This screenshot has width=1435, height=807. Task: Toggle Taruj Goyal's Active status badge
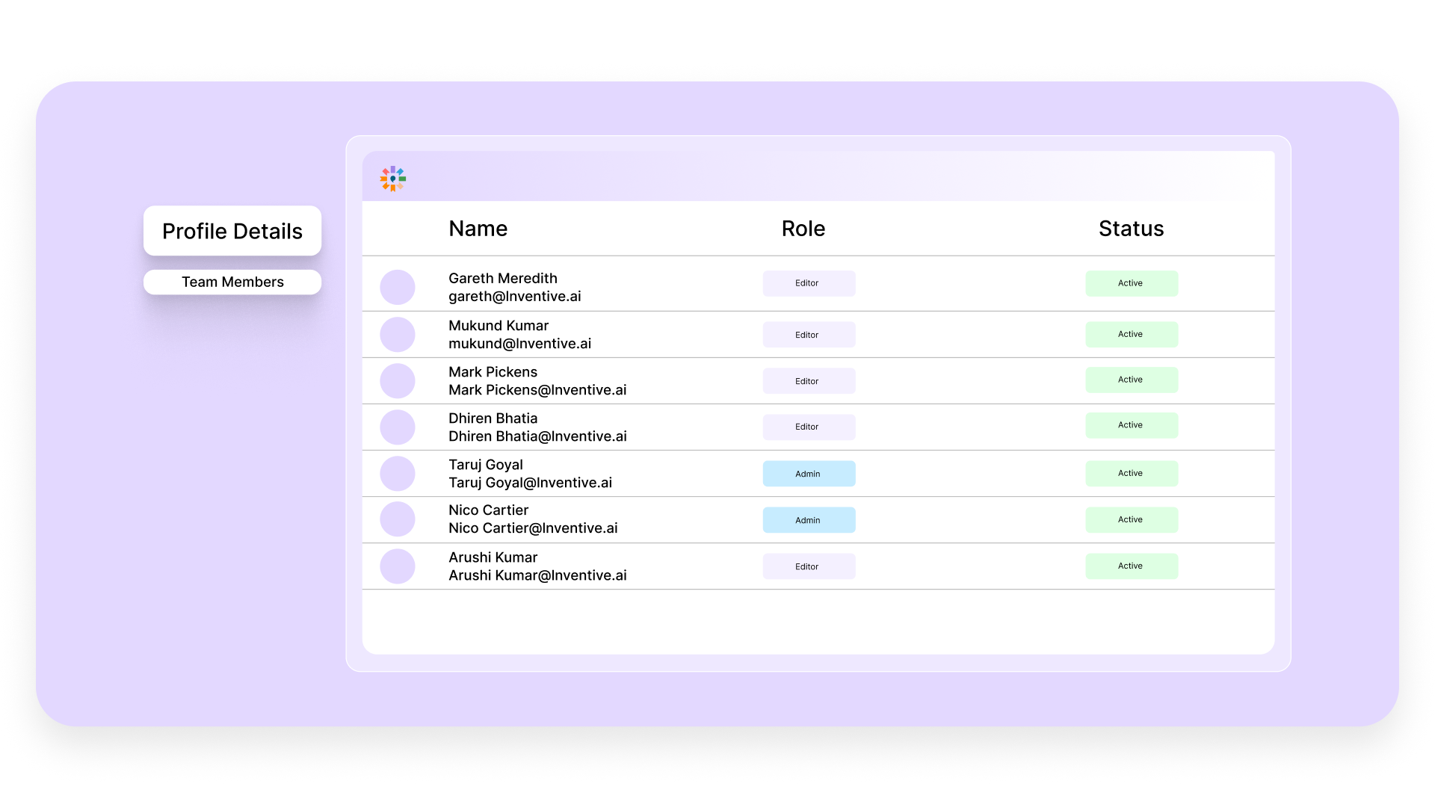coord(1131,473)
